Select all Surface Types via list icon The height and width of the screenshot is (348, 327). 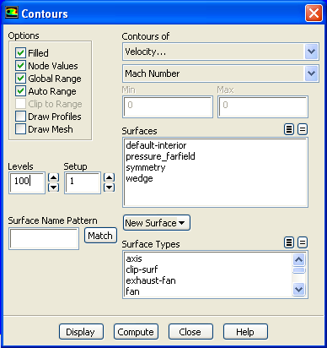(289, 242)
